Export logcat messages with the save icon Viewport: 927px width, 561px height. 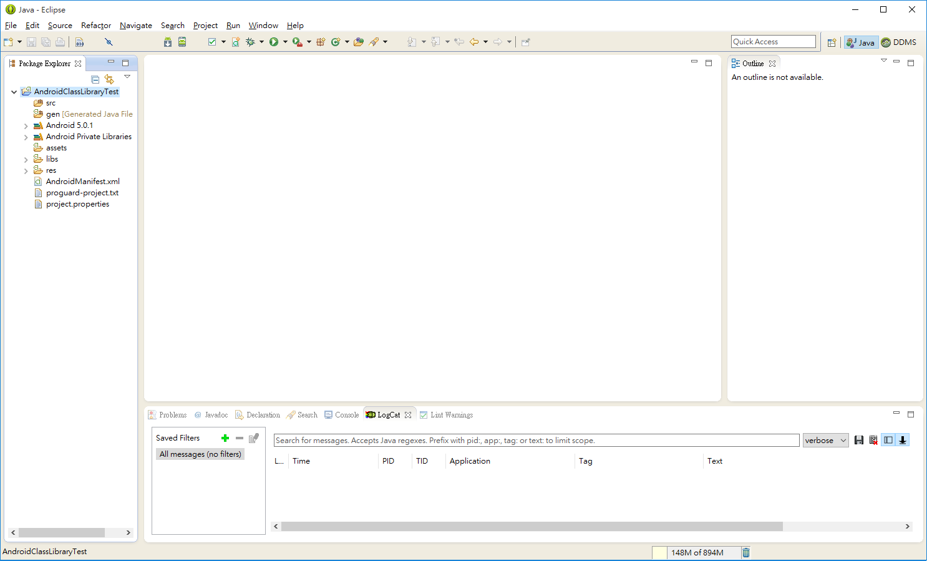[859, 440]
